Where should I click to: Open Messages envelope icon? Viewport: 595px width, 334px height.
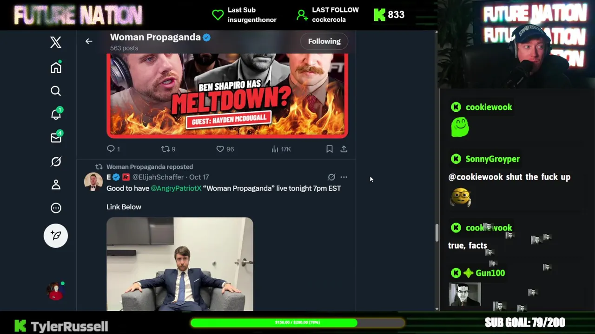[56, 138]
